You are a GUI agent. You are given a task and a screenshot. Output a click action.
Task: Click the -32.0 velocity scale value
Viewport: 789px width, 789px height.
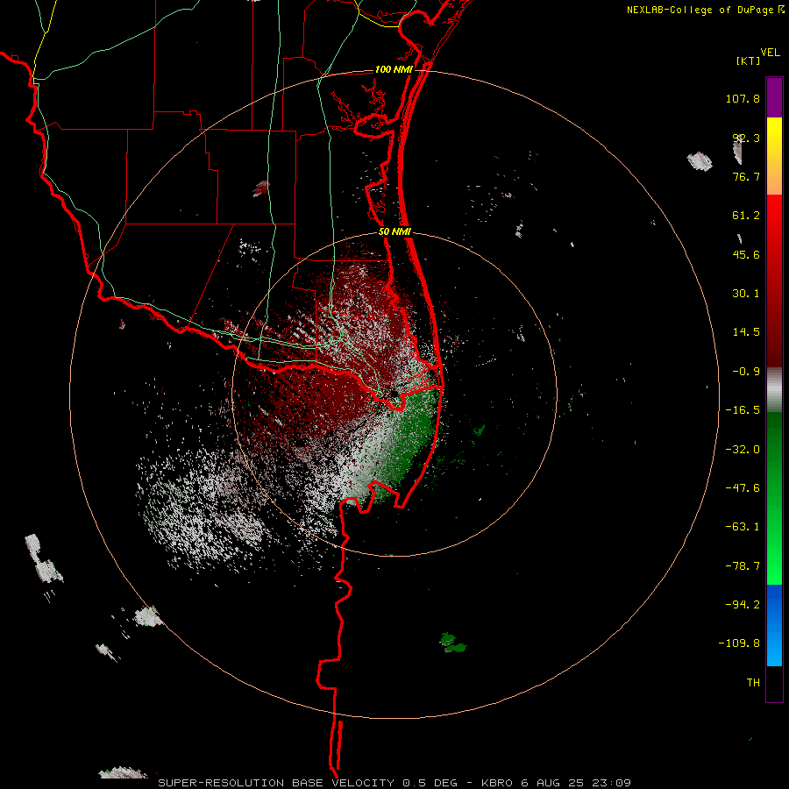(743, 450)
